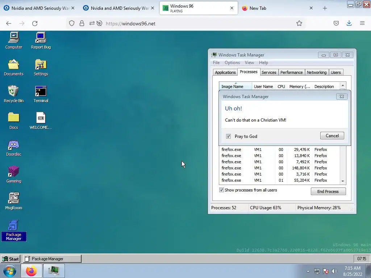Switch to the New Tab tab
371x278 pixels.
coord(277,8)
